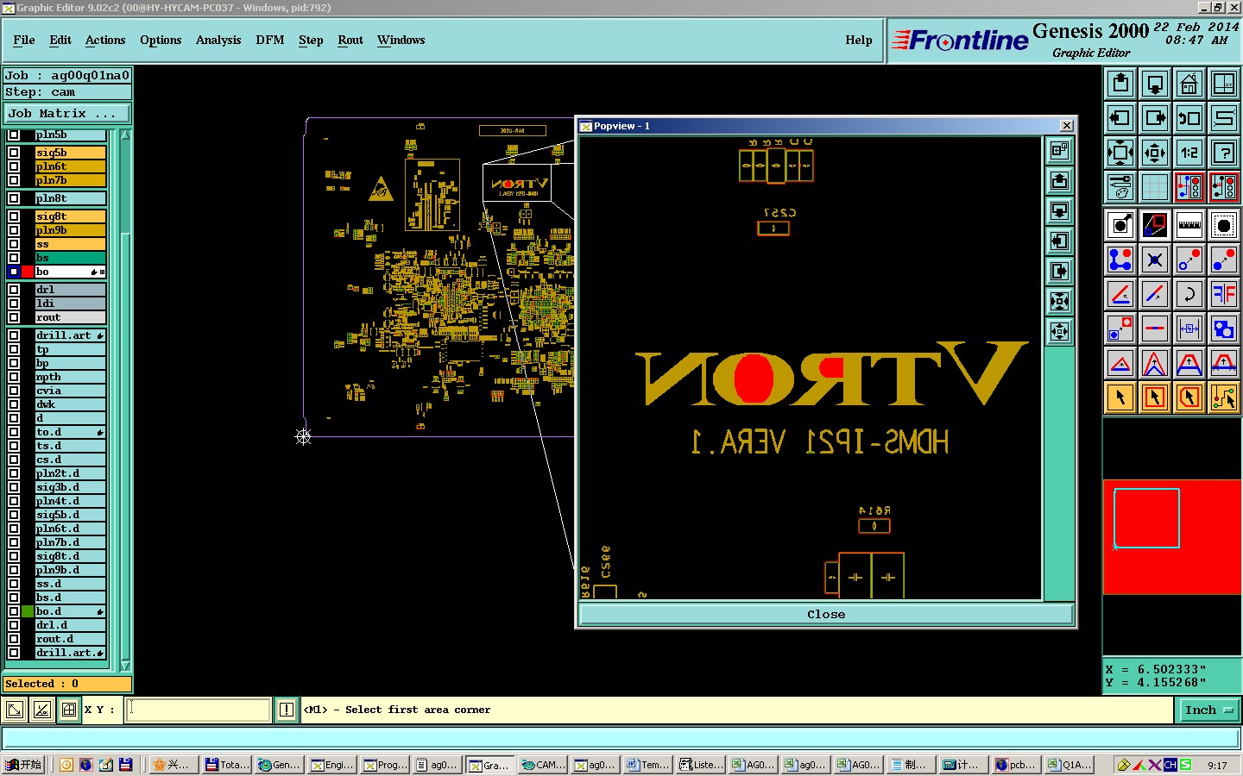The width and height of the screenshot is (1243, 776).
Task: Click the Home view house icon
Action: (x=1189, y=84)
